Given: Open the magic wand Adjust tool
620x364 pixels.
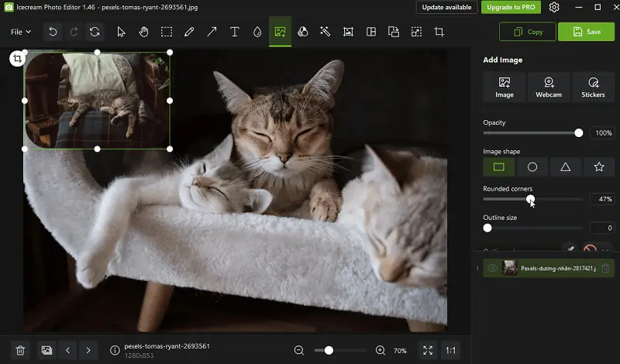Looking at the screenshot, I should [325, 32].
